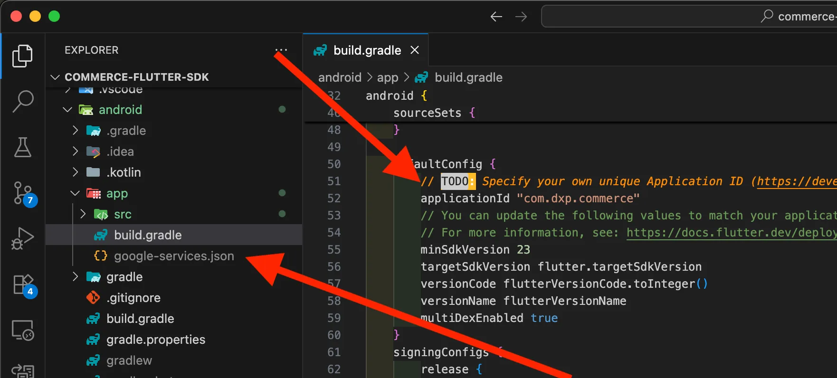Viewport: 837px width, 378px height.
Task: Click the app breadcrumb segment
Action: click(388, 77)
